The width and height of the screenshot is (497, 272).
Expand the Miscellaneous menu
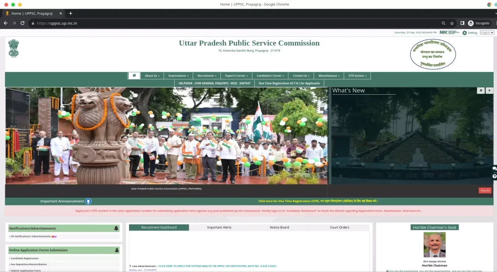coord(329,76)
